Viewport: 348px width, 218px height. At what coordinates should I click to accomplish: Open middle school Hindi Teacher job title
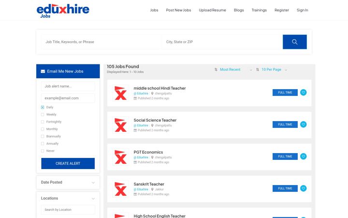point(159,88)
